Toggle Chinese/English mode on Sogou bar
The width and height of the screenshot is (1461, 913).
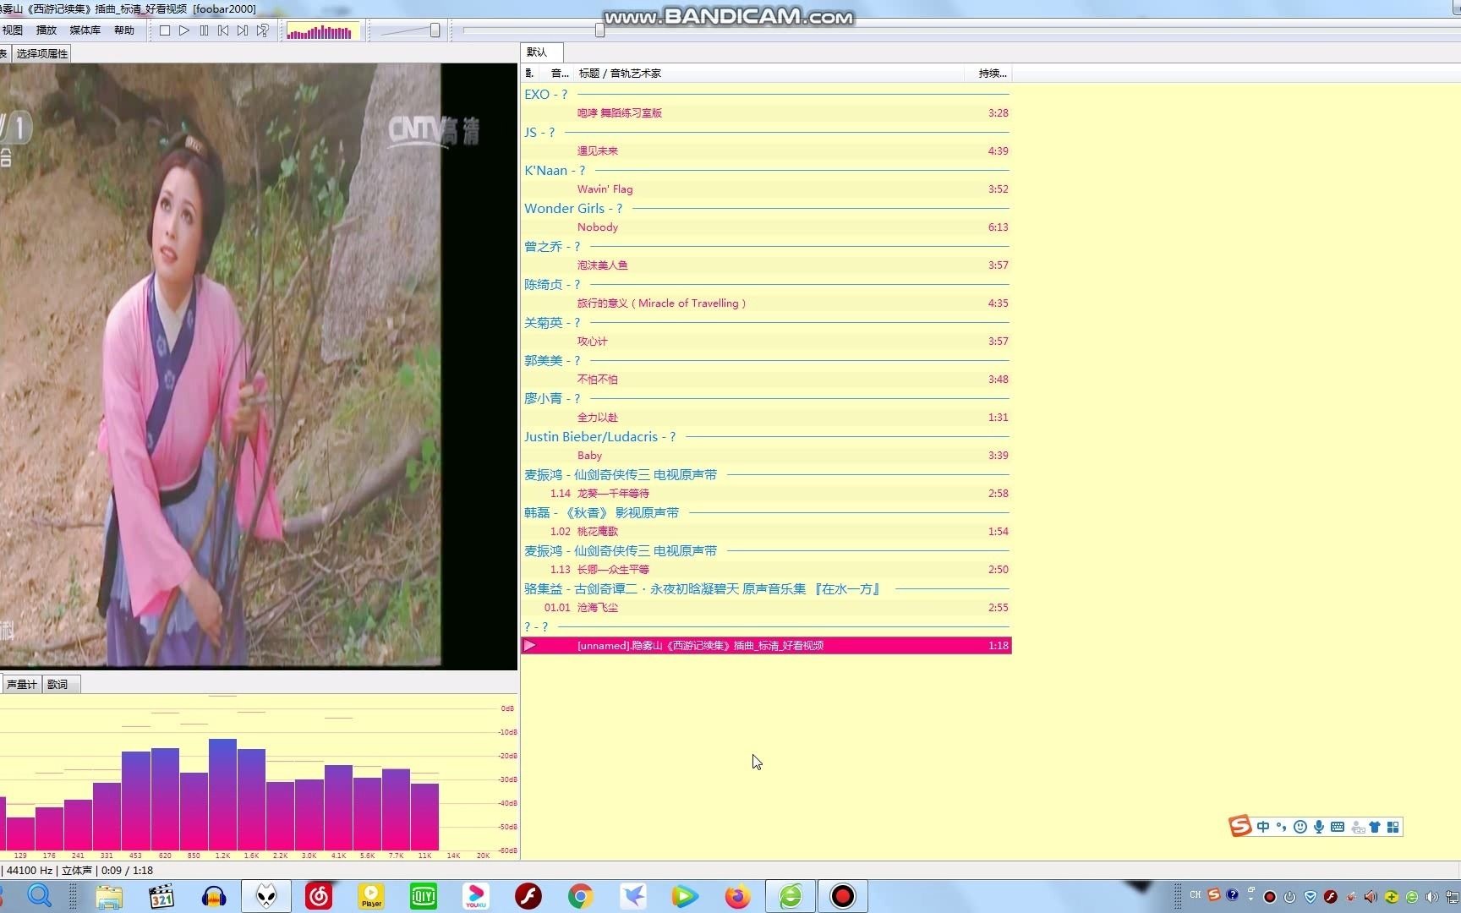coord(1263,827)
